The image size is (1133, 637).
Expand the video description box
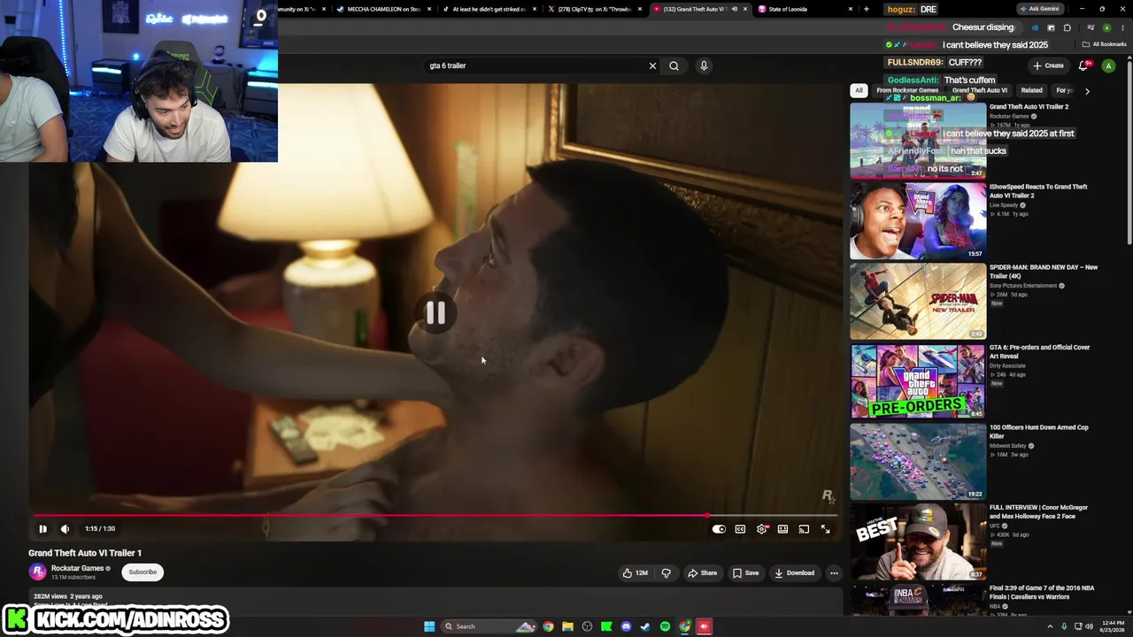(435, 600)
